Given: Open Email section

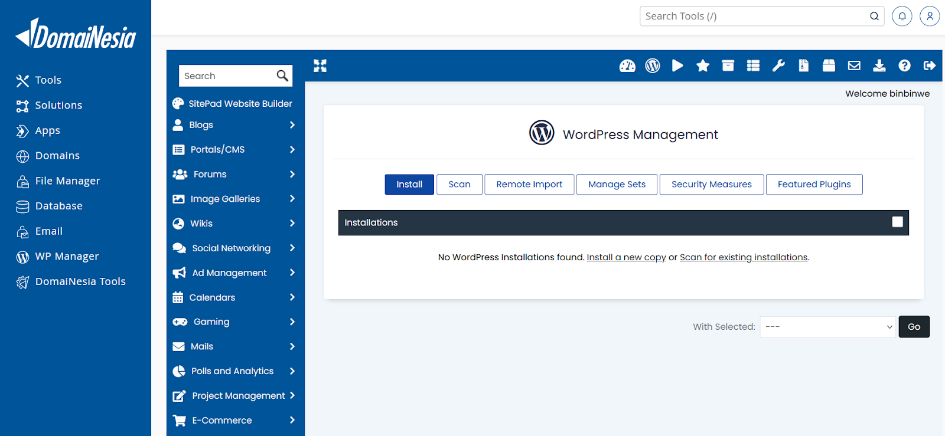Looking at the screenshot, I should click(40, 231).
